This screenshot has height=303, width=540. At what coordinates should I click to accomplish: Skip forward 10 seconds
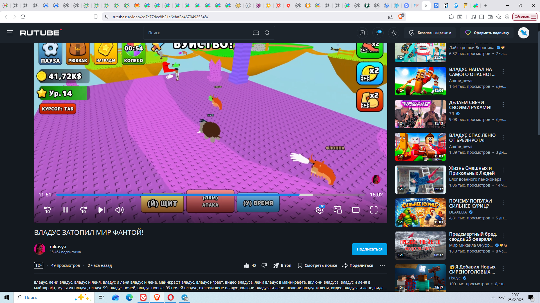84,210
